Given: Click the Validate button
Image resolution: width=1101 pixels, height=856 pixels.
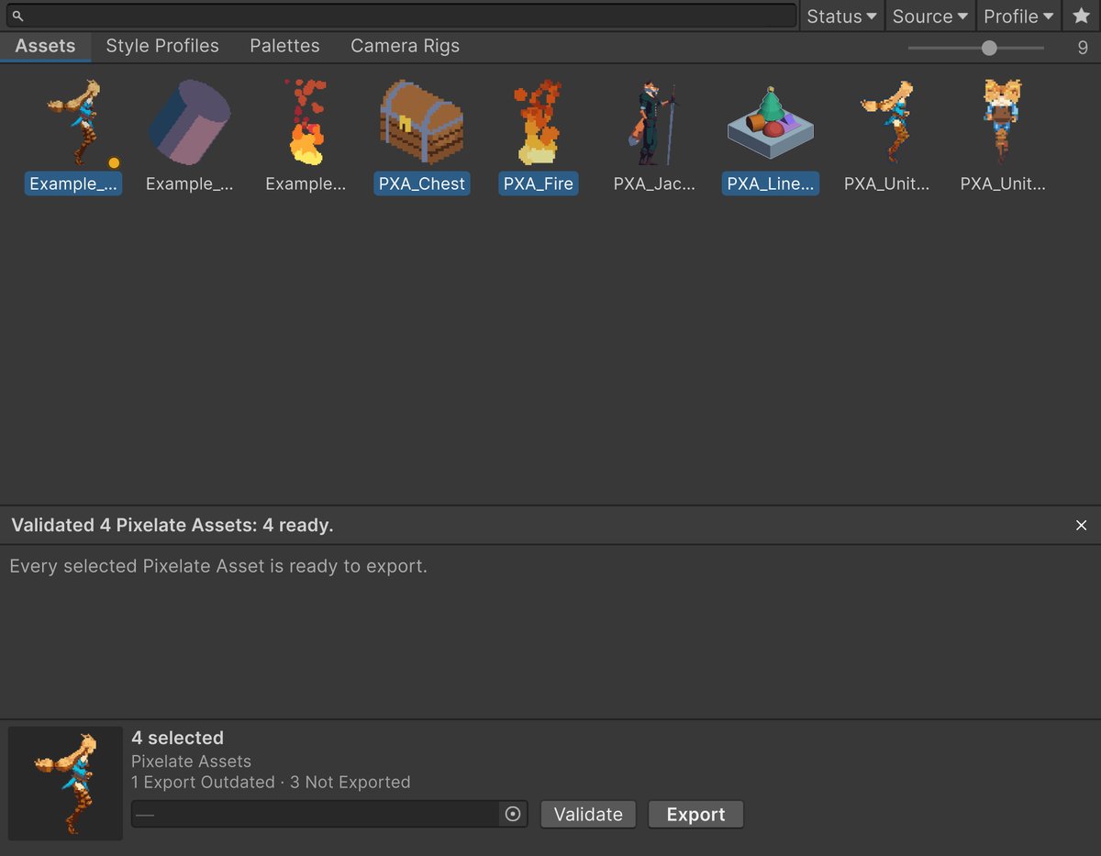Looking at the screenshot, I should pos(588,815).
